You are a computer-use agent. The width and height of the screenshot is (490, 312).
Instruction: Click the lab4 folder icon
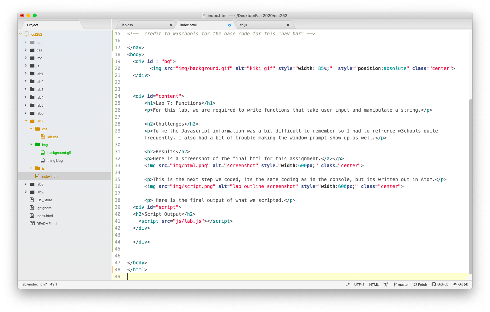[32, 97]
